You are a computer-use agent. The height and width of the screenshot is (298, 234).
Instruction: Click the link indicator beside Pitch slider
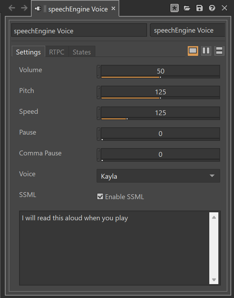coord(98,92)
